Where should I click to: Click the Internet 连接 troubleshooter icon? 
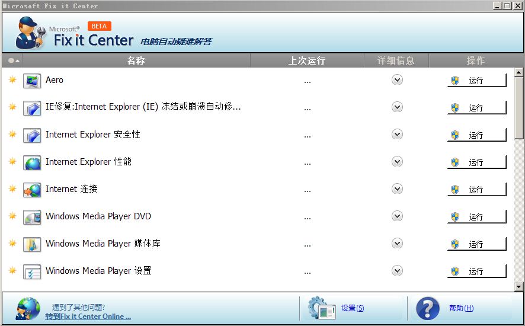(32, 190)
